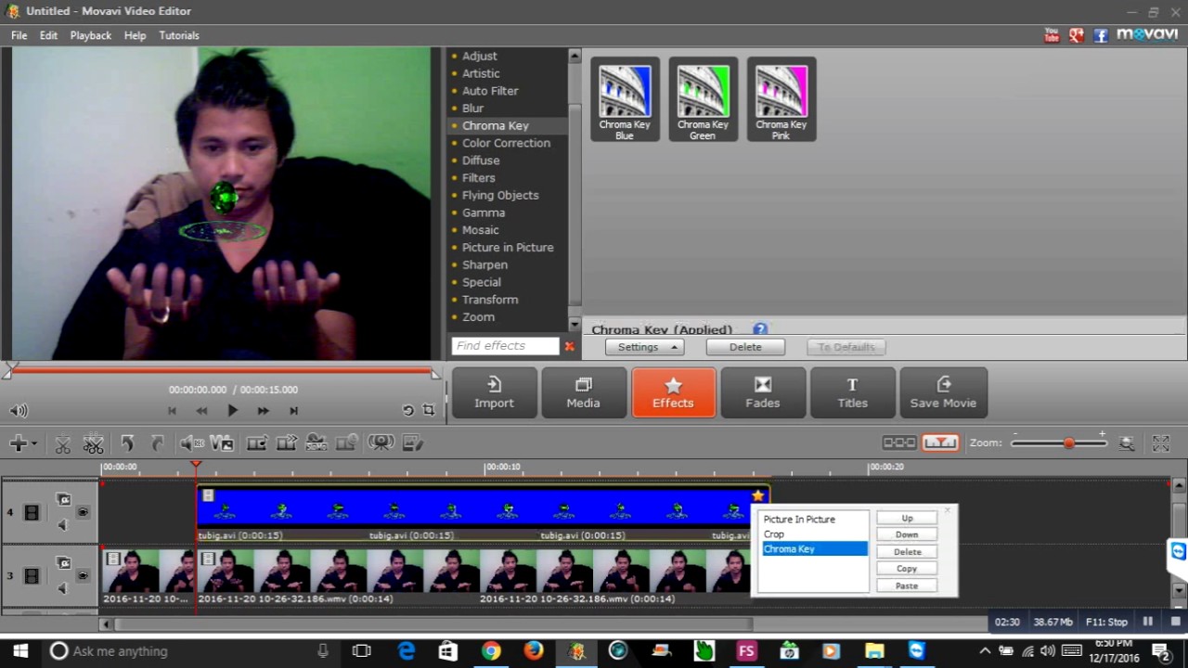
Task: Open the Settings dropdown for Chroma Key
Action: [x=644, y=347]
